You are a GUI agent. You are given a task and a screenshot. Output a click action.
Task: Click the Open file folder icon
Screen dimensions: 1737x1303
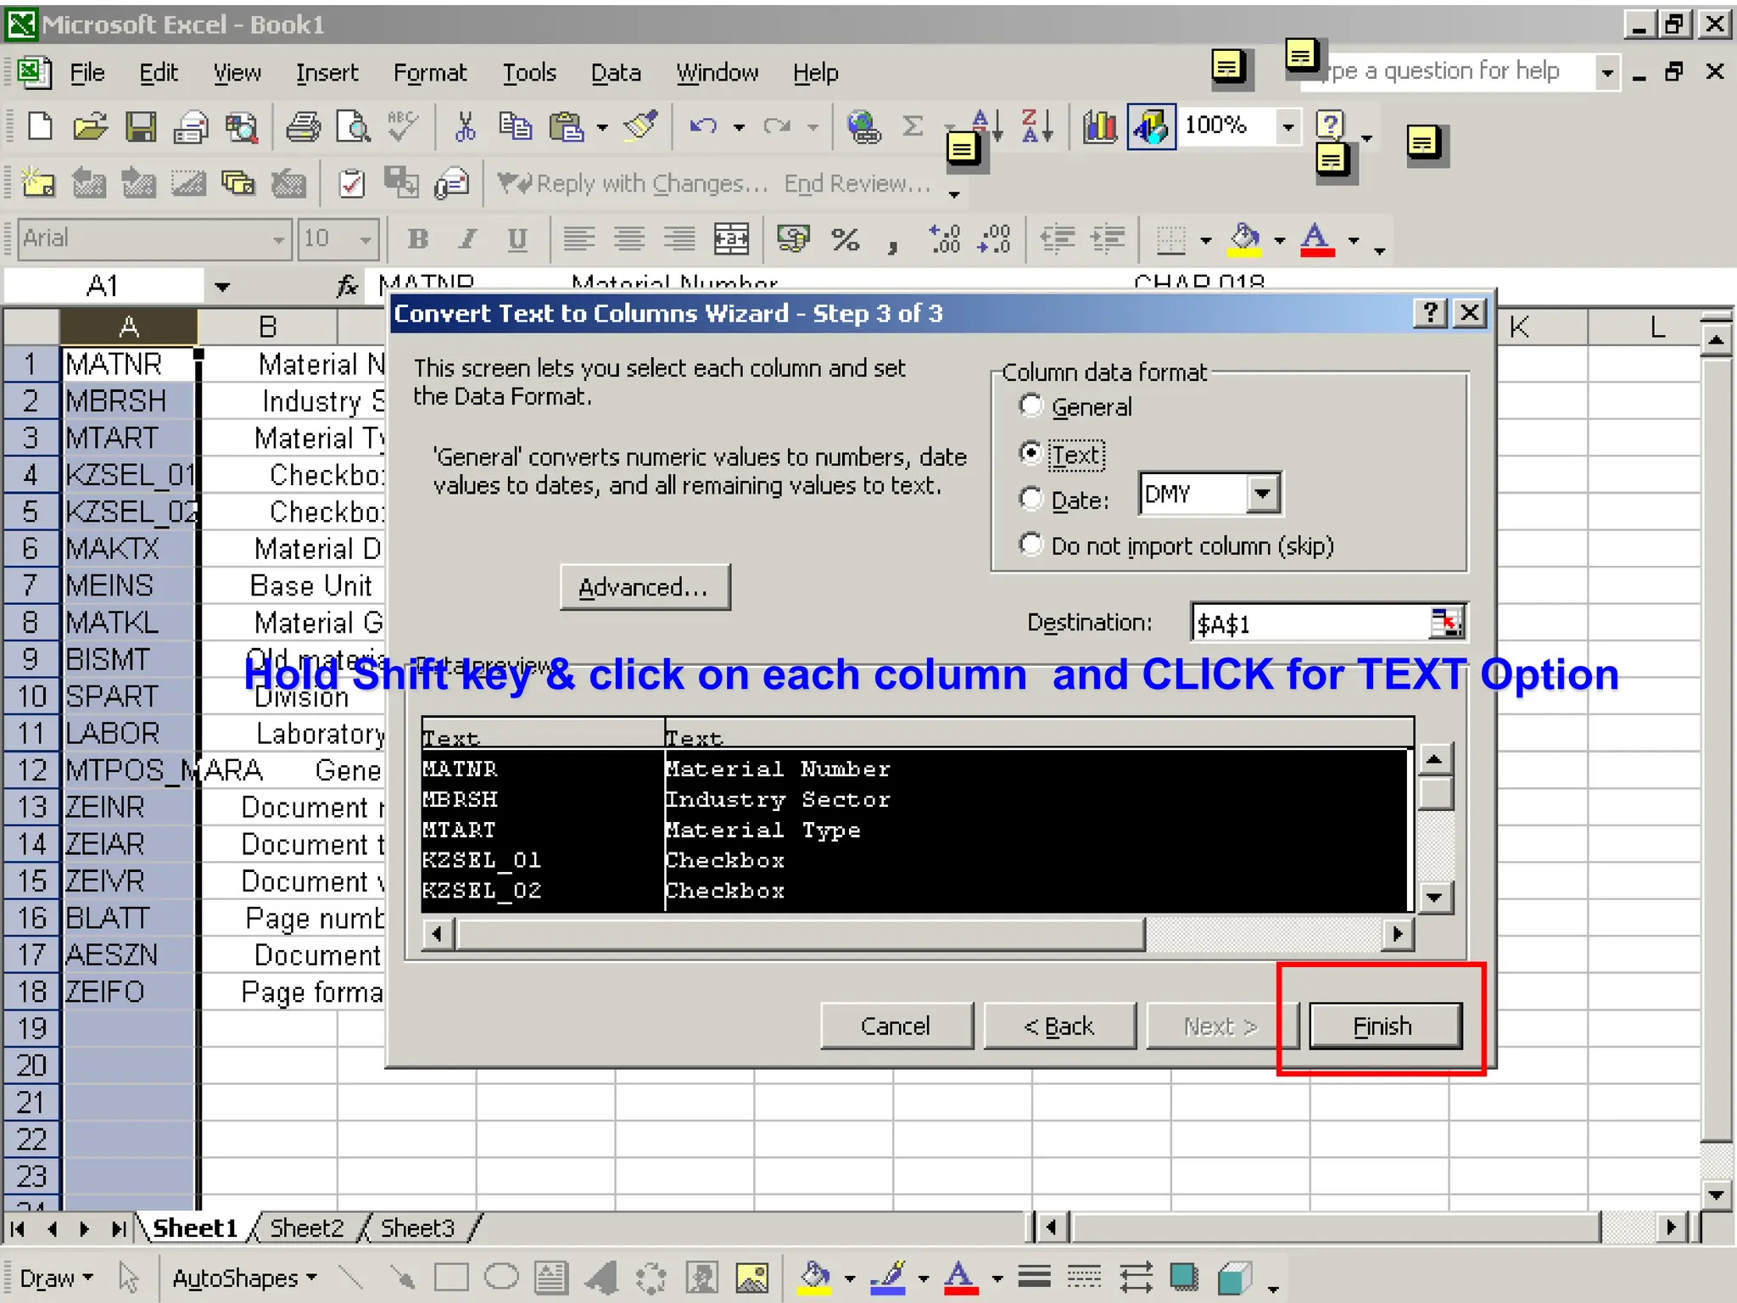coord(90,127)
